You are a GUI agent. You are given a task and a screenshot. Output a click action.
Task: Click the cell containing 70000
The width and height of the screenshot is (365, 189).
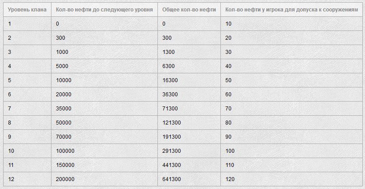104,136
